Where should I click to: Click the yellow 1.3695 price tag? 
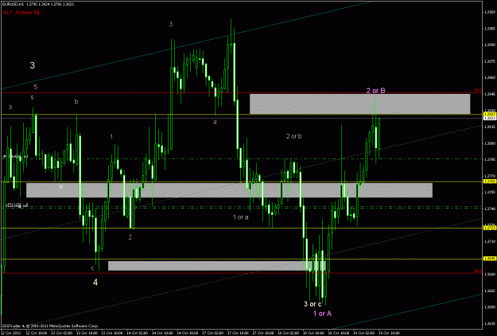click(490, 259)
